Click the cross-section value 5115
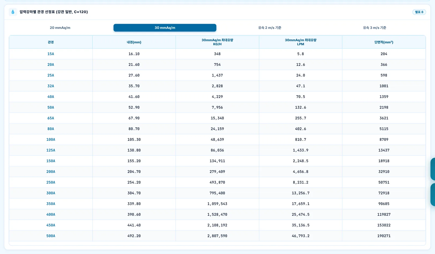435x254 pixels. (x=384, y=129)
